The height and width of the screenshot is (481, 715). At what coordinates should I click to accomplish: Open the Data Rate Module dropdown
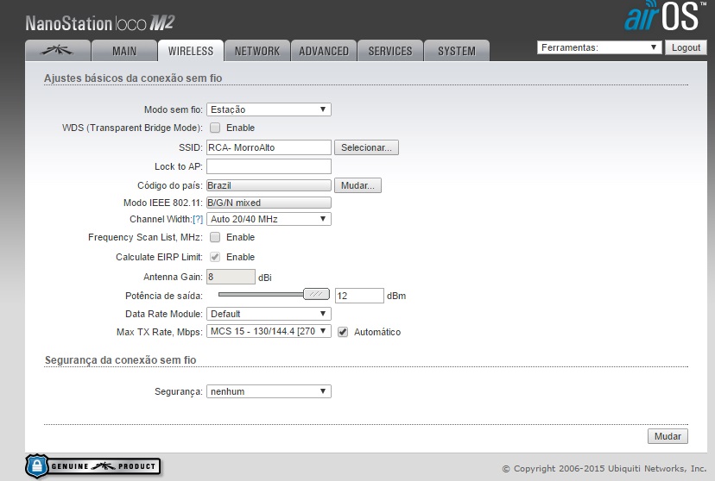pos(269,314)
